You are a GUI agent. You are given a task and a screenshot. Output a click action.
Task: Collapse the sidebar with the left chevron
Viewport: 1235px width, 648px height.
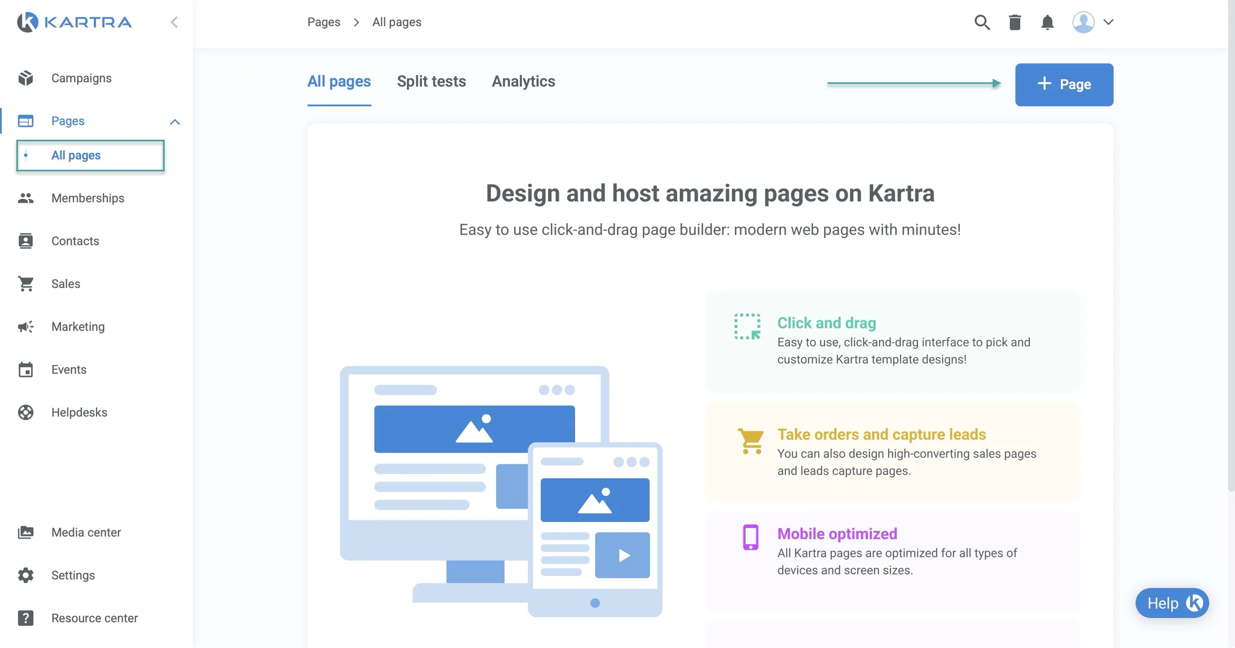(174, 22)
